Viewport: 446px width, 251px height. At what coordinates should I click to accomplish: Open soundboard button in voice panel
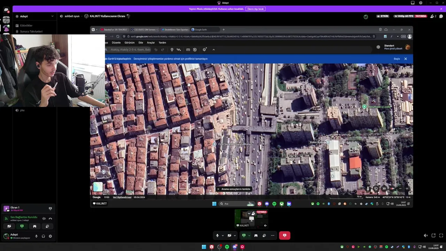(47, 226)
